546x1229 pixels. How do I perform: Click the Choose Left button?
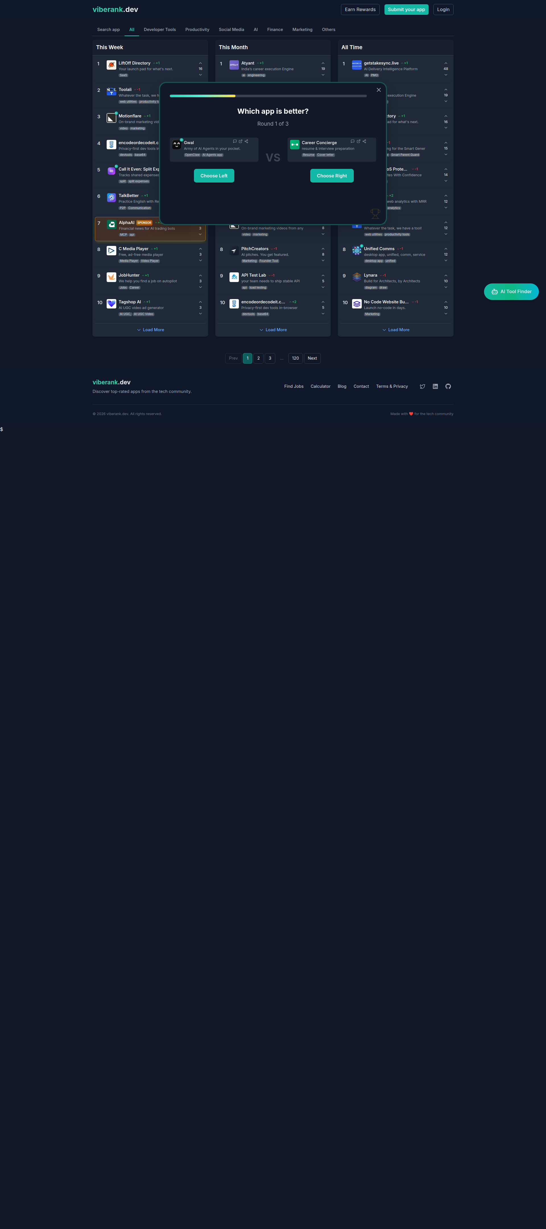(214, 176)
